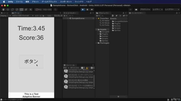Expand Plugins folder in tree

point(98,34)
